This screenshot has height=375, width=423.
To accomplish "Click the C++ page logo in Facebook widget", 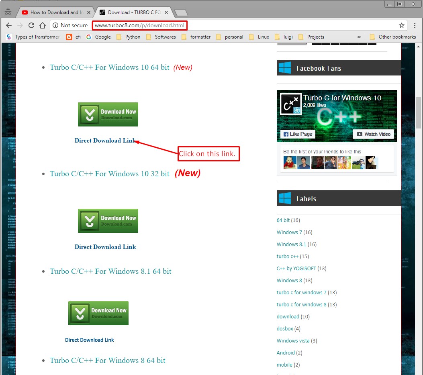I will pyautogui.click(x=290, y=104).
